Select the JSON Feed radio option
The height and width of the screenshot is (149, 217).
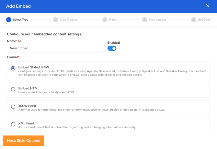tap(13, 107)
